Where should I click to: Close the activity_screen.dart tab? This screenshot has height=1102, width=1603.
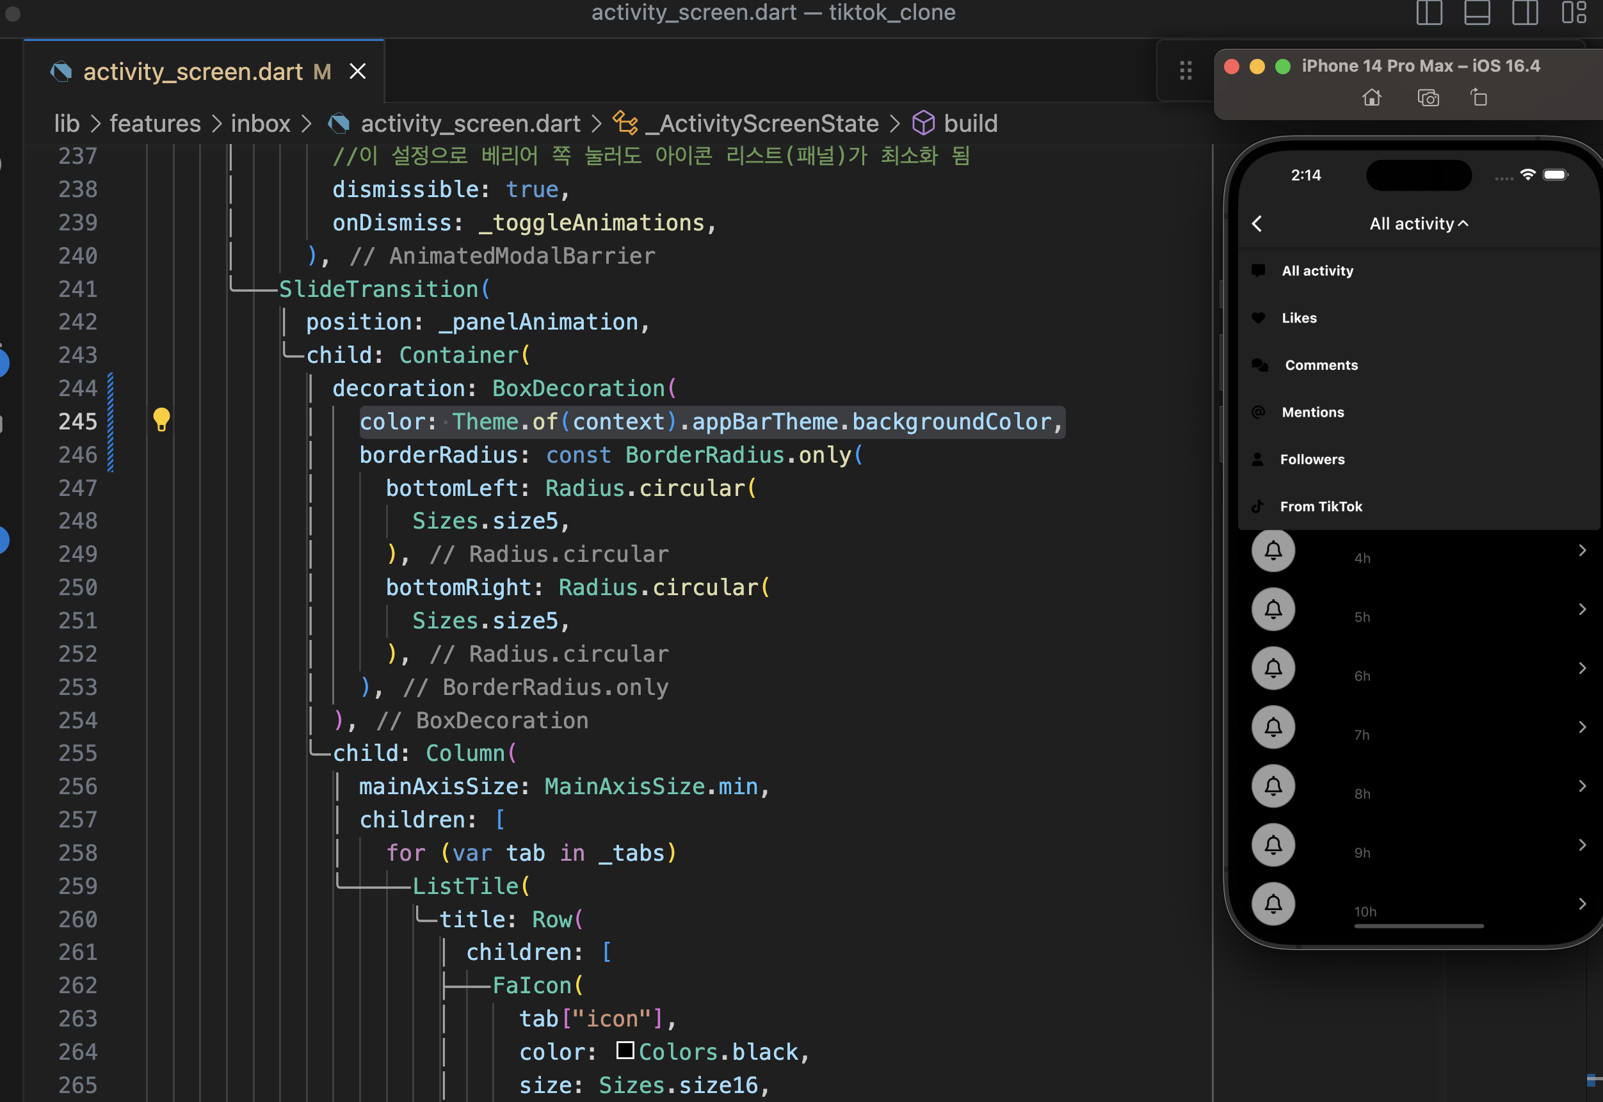pyautogui.click(x=357, y=71)
